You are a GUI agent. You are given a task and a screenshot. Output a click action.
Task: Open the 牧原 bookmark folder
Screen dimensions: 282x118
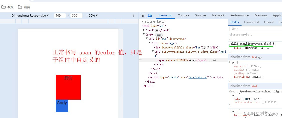[7, 7]
